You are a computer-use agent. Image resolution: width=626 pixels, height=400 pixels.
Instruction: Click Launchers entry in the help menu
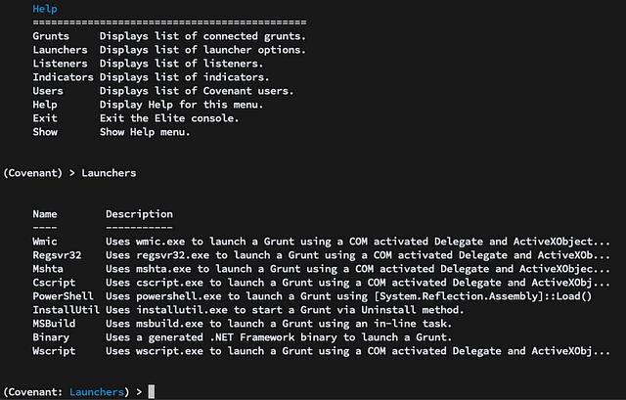pyautogui.click(x=60, y=50)
